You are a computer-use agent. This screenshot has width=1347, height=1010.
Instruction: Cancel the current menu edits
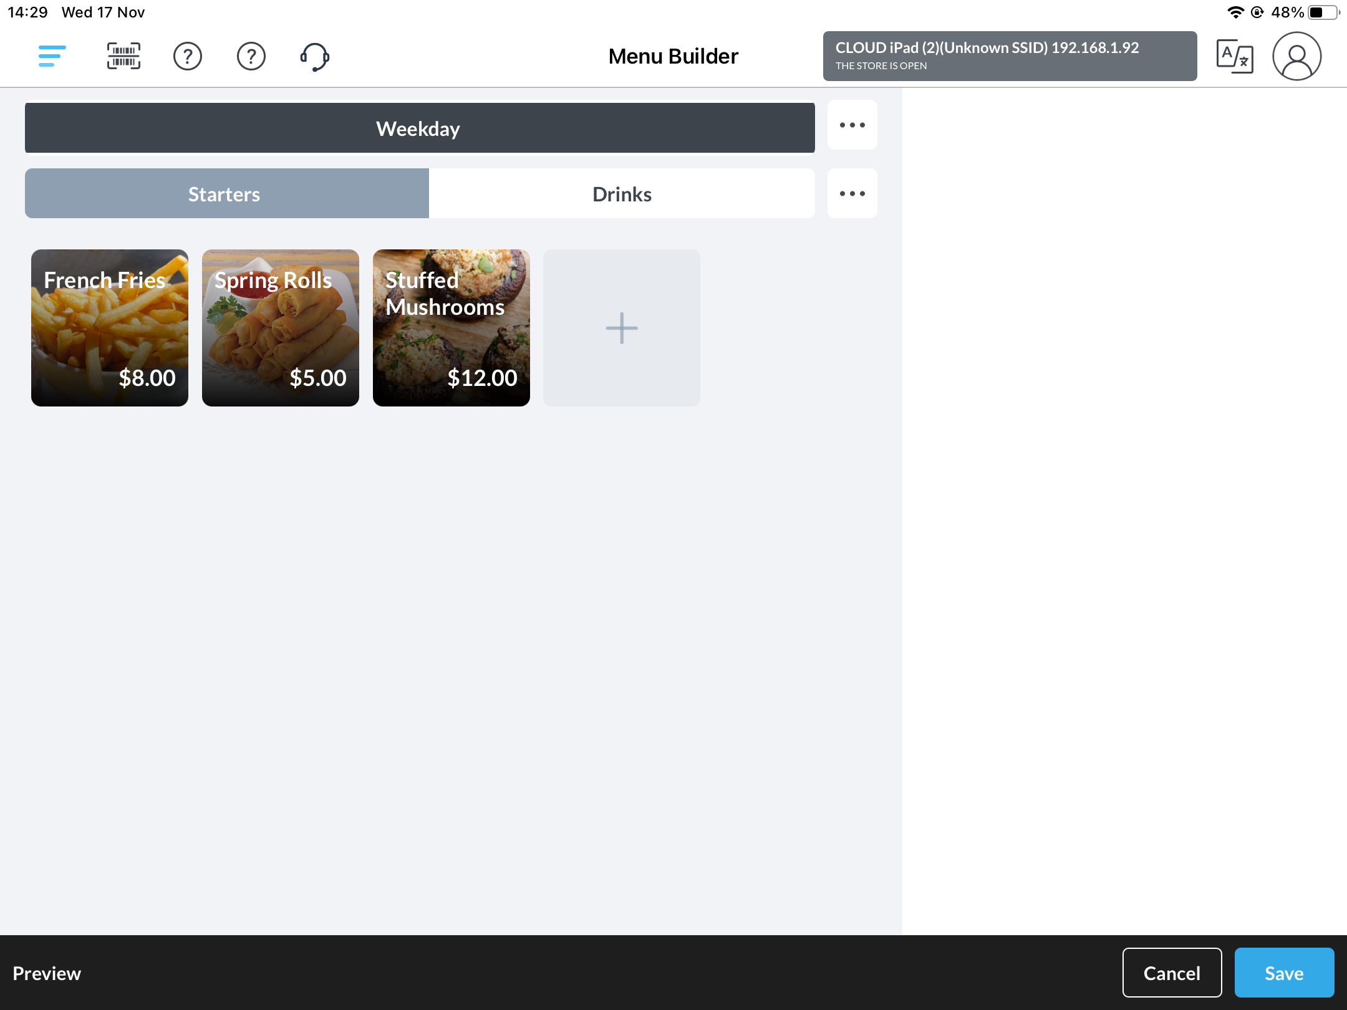(x=1172, y=972)
